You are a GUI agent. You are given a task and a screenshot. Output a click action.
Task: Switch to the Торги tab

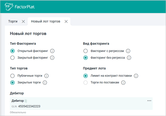coord(13,21)
